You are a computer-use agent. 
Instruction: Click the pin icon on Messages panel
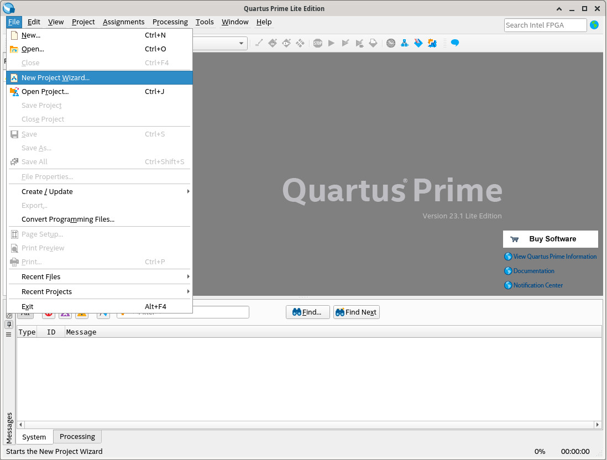click(9, 325)
